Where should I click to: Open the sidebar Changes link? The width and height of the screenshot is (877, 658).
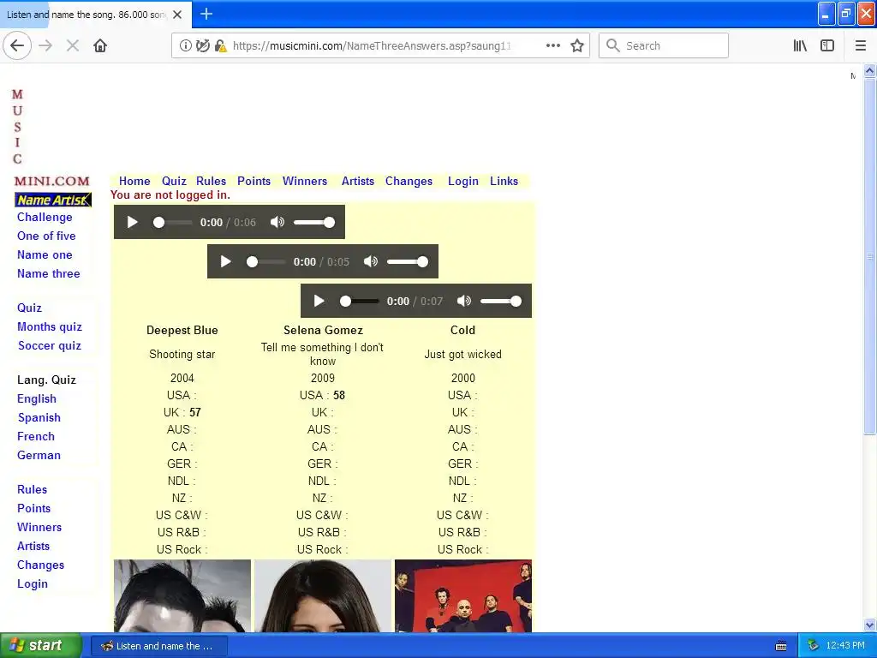click(x=41, y=565)
